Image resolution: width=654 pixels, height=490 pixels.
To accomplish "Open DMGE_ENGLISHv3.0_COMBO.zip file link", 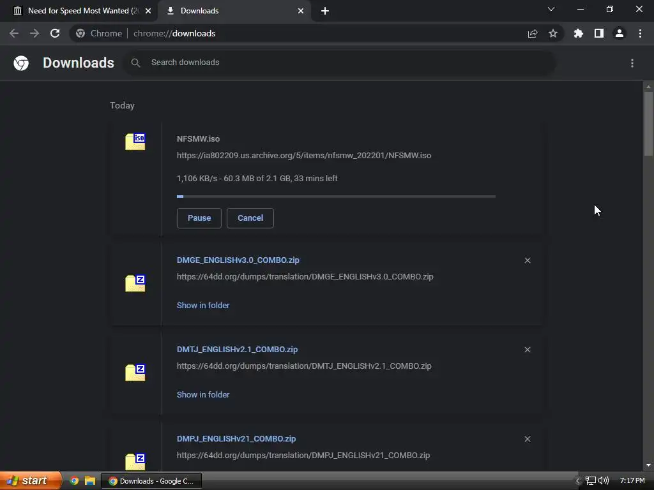I will [x=238, y=260].
